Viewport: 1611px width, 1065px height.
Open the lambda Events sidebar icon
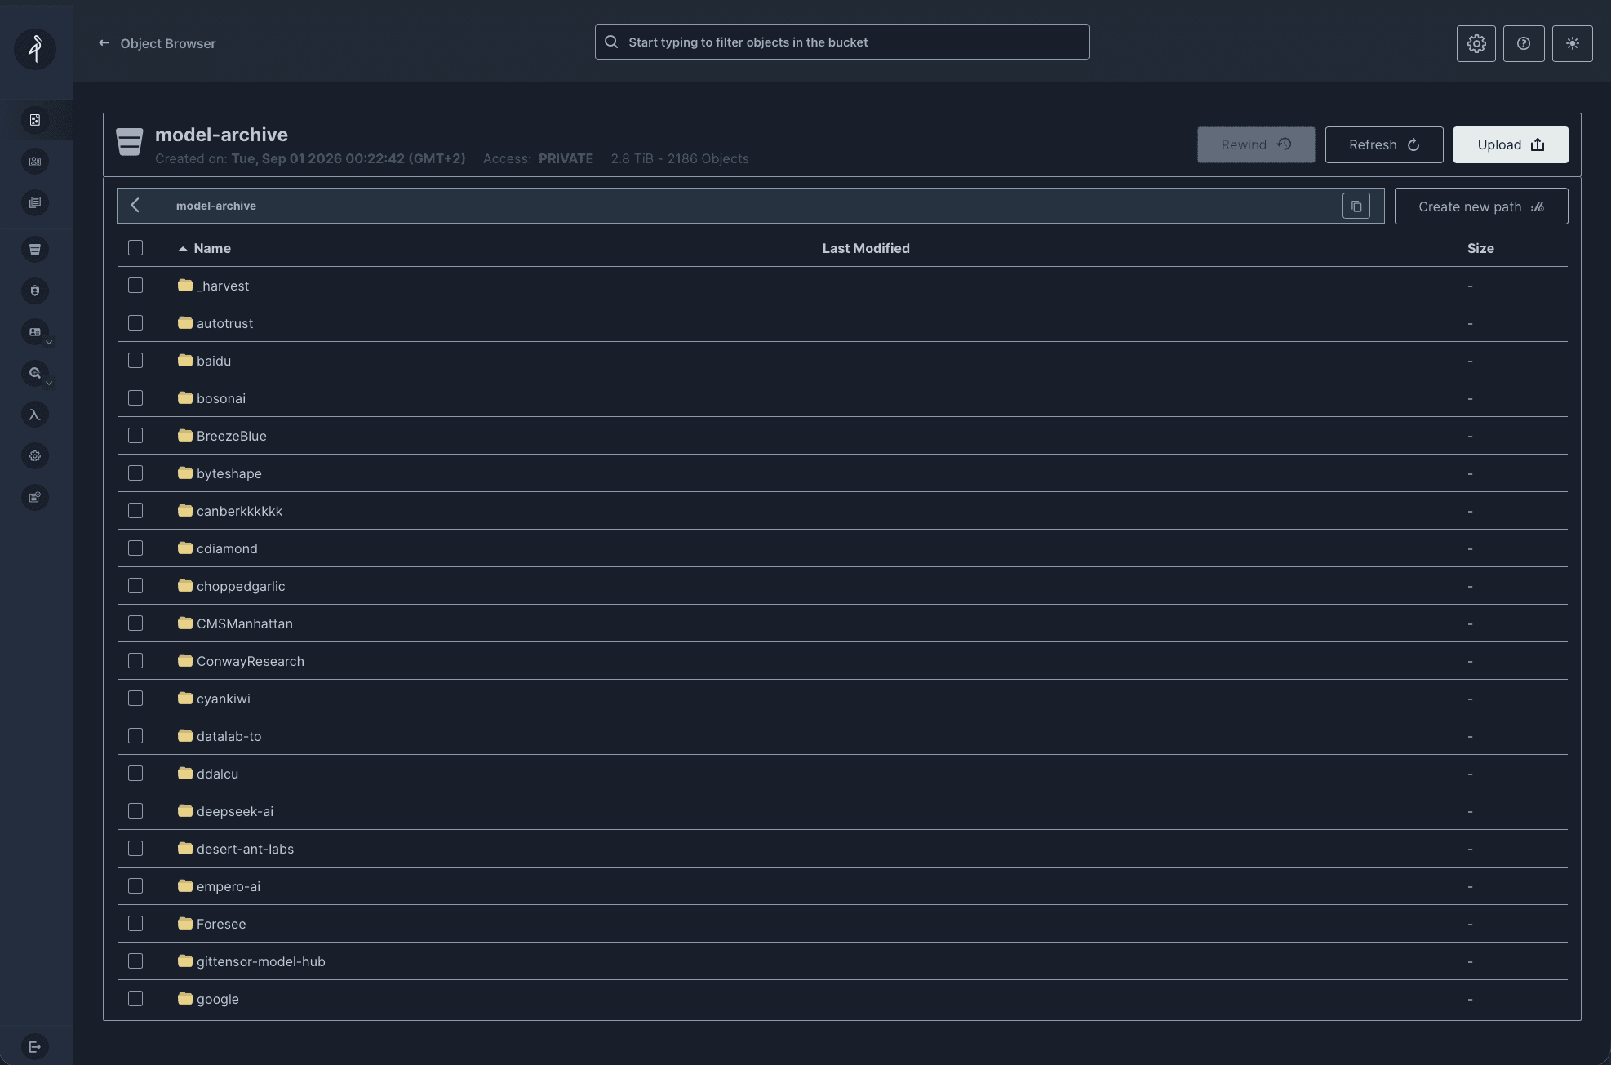point(34,415)
